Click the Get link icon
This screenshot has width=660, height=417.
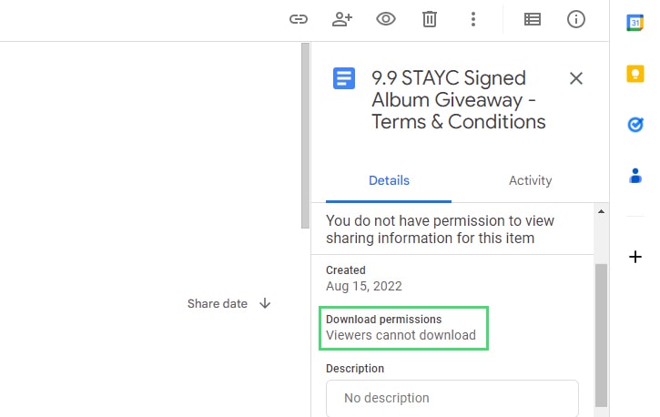(x=299, y=19)
